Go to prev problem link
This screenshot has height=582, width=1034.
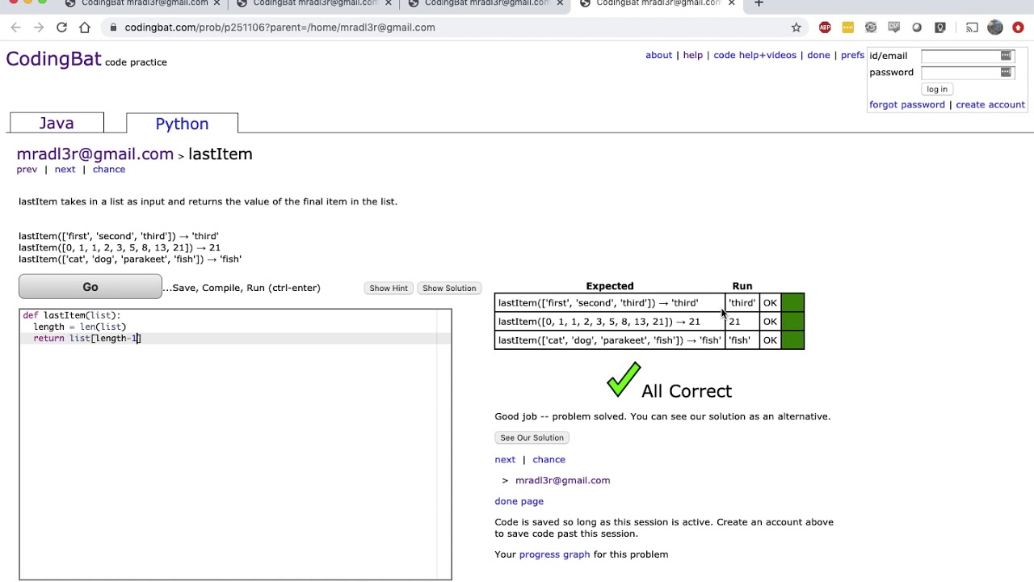click(x=27, y=169)
